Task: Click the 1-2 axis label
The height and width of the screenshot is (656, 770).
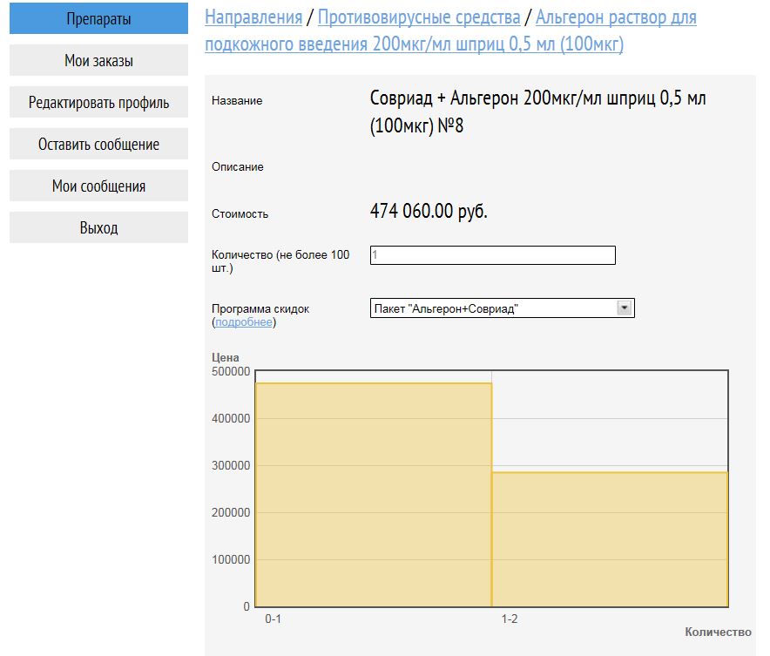Action: pos(510,619)
